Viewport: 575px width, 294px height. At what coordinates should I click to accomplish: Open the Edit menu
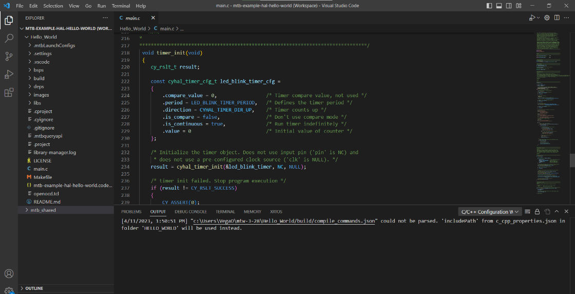(x=33, y=6)
